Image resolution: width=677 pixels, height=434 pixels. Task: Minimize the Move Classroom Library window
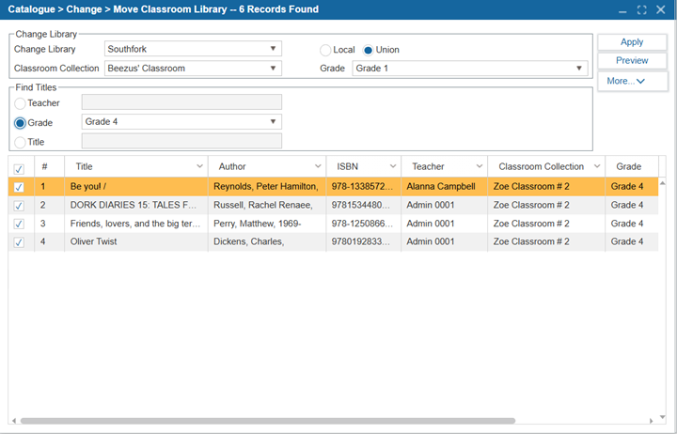coord(622,10)
